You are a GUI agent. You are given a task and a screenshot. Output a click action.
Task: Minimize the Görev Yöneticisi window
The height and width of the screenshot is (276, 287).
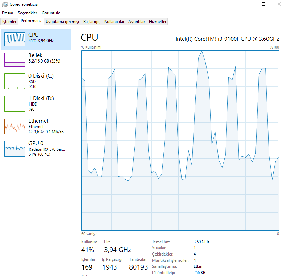point(248,4)
